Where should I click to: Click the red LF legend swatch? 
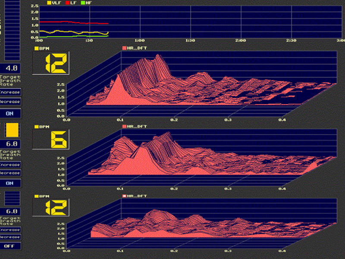[x=68, y=3]
